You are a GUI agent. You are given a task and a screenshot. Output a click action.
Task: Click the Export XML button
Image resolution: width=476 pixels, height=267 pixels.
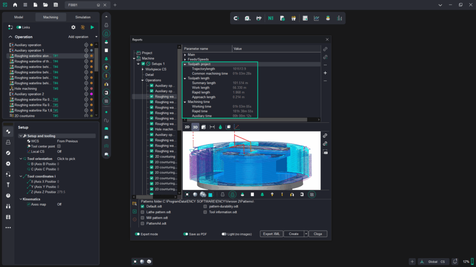click(x=271, y=234)
